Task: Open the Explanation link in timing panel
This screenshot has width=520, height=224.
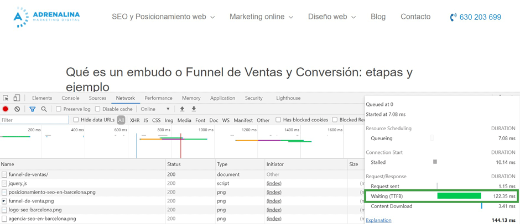Action: [x=378, y=220]
